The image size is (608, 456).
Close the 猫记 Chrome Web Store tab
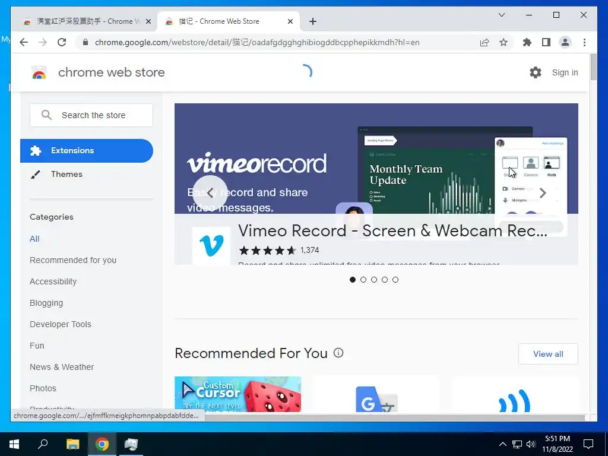click(290, 21)
